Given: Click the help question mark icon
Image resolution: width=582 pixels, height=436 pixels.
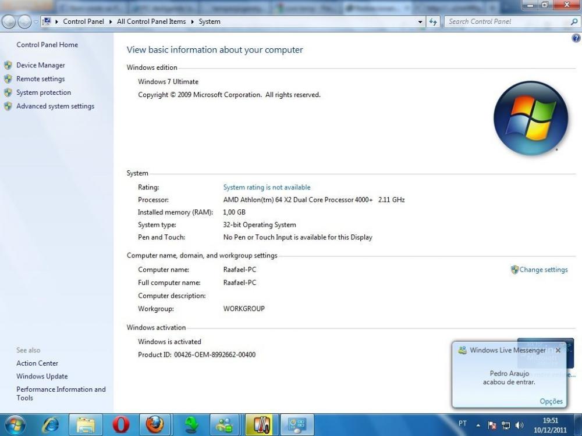Looking at the screenshot, I should tap(576, 38).
